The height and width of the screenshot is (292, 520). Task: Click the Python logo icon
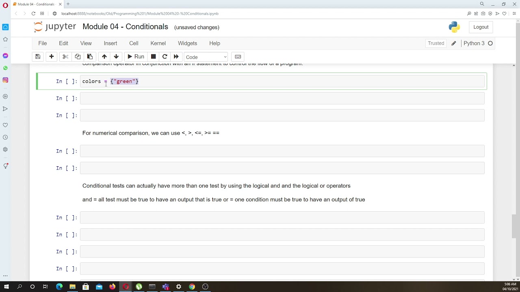pos(454,27)
